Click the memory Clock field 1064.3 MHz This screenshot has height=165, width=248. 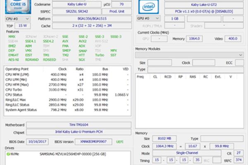point(165,146)
